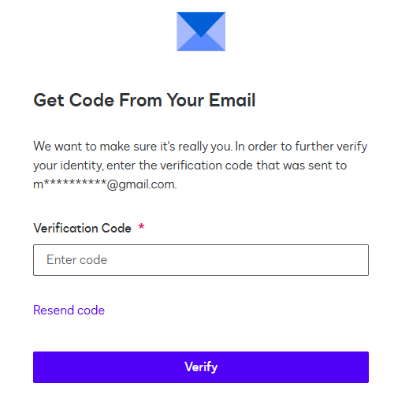Click the word 'Resend' in the link

pos(54,311)
